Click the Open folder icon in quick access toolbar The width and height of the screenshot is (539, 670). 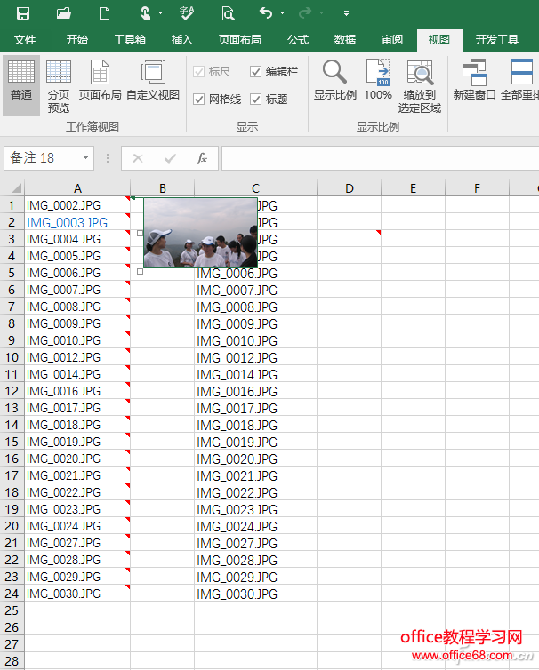click(64, 13)
